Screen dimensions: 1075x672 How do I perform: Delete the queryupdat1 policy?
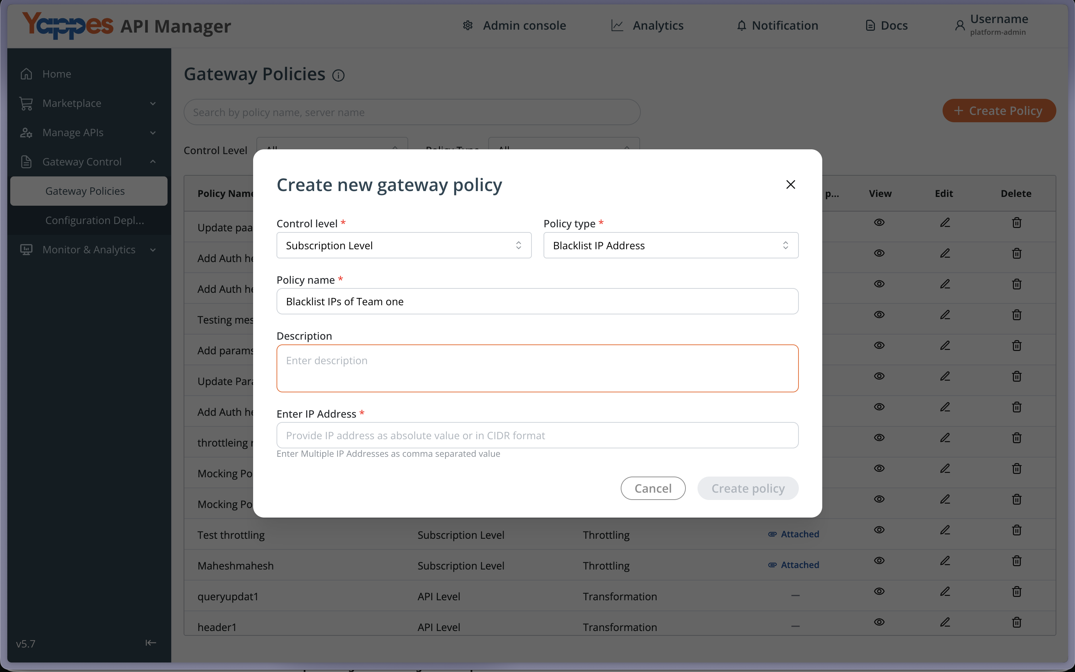(1016, 591)
